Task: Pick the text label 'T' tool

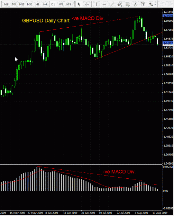Action: 143,4
